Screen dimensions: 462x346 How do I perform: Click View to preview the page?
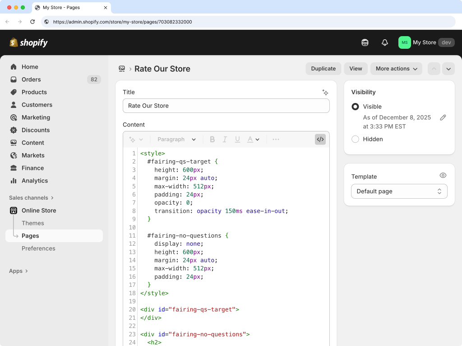point(356,69)
